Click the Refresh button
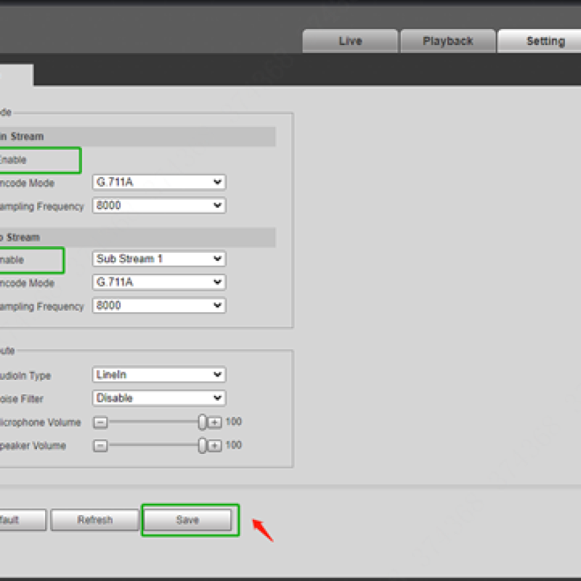Viewport: 581px width, 581px height. [94, 520]
